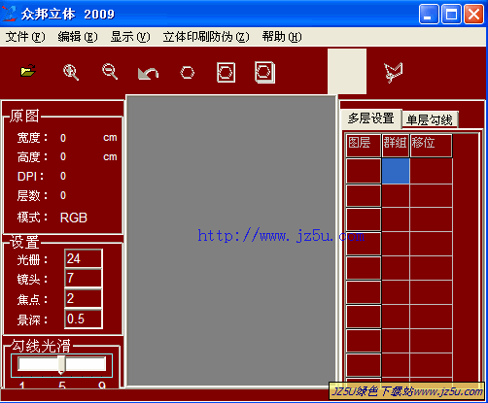Image resolution: width=488 pixels, height=403 pixels.
Task: Click the 景深 input field showing 0.5
Action: click(84, 319)
